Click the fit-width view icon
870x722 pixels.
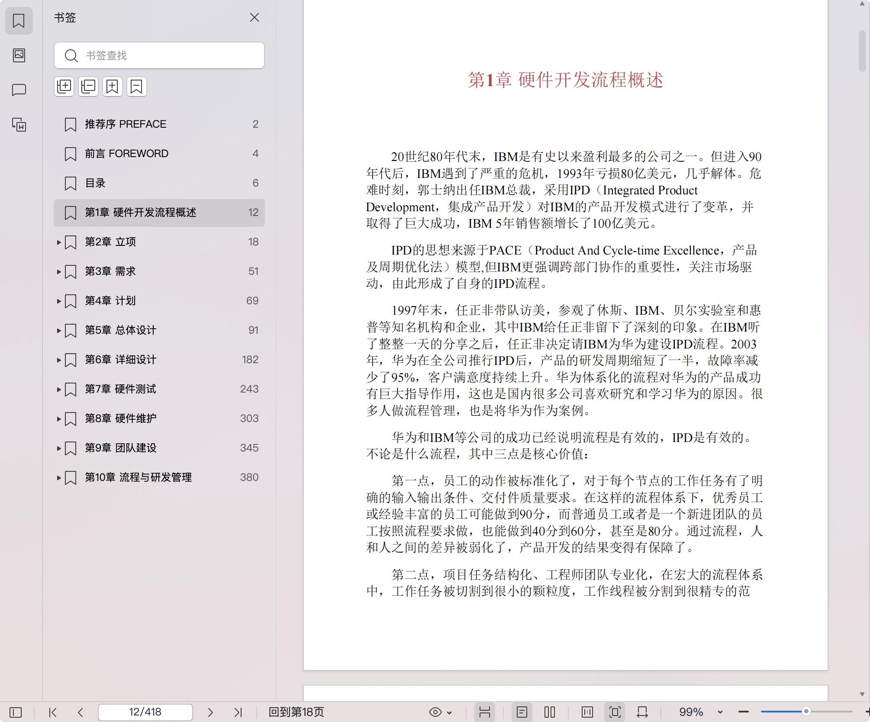coord(642,712)
